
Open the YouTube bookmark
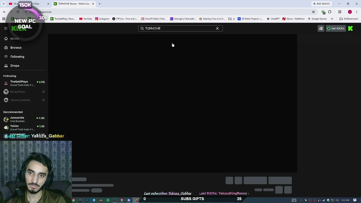coord(86,19)
